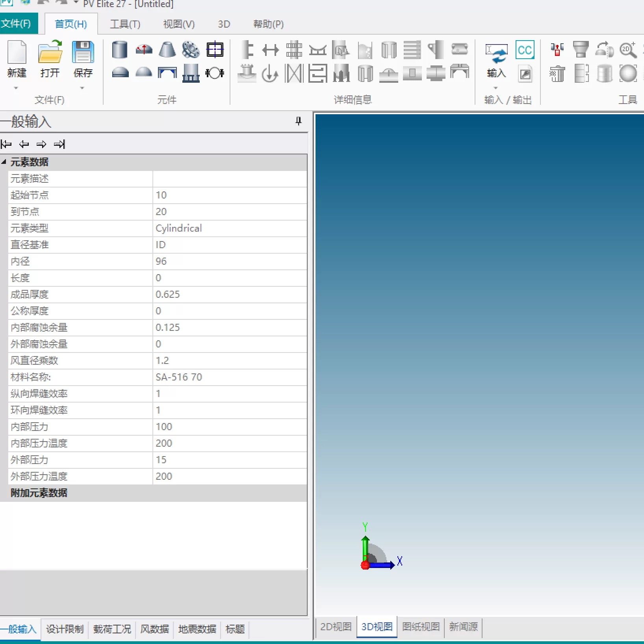Flip element orientation icon
Image resolution: width=644 pixels, height=644 pixels.
point(605,50)
